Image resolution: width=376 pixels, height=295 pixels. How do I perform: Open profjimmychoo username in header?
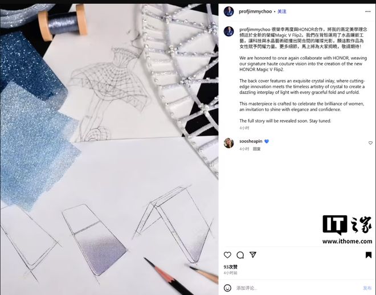(x=255, y=11)
